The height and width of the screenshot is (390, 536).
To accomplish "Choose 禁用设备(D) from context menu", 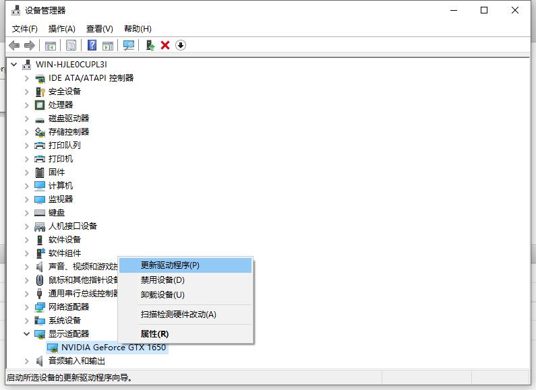I will coord(185,280).
